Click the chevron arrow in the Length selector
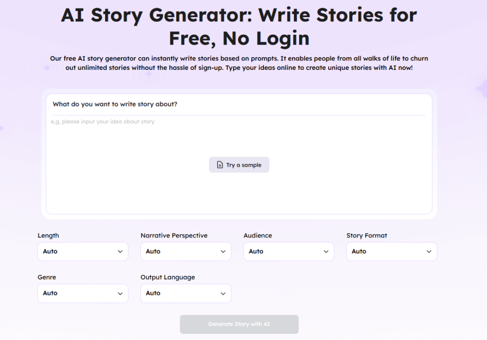The height and width of the screenshot is (340, 487). click(120, 252)
